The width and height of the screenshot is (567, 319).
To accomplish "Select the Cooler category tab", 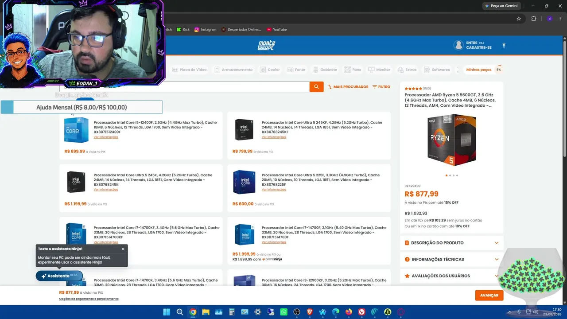I will tap(270, 70).
